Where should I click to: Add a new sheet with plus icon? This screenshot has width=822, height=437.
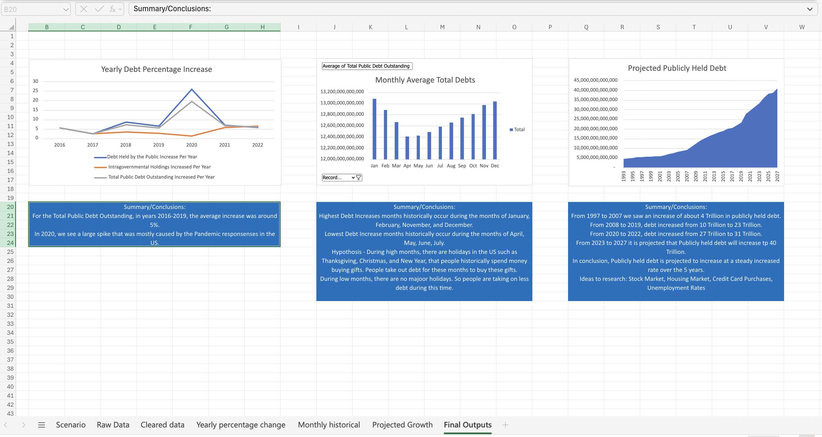point(505,425)
